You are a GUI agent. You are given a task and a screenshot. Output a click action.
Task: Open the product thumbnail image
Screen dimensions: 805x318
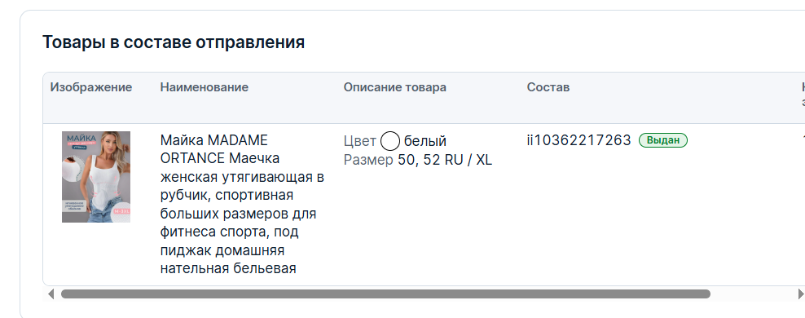click(x=96, y=177)
